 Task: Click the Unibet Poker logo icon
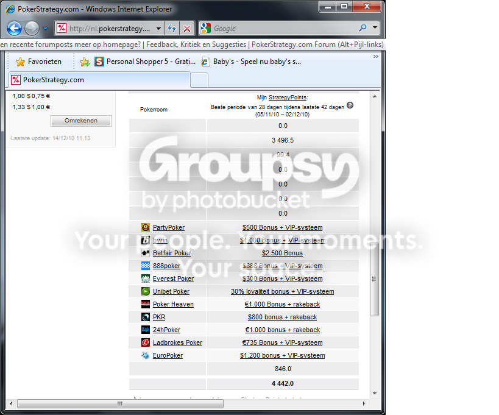click(146, 291)
